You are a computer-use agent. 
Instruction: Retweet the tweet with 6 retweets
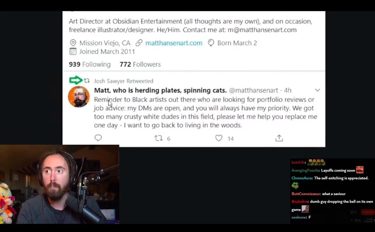click(159, 138)
